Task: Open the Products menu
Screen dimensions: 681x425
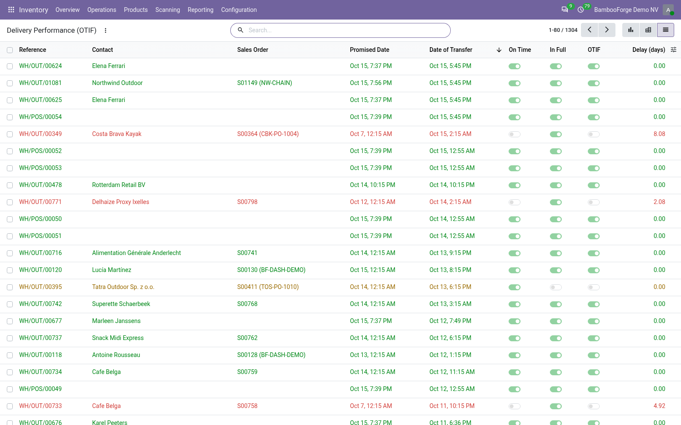Action: click(x=136, y=9)
